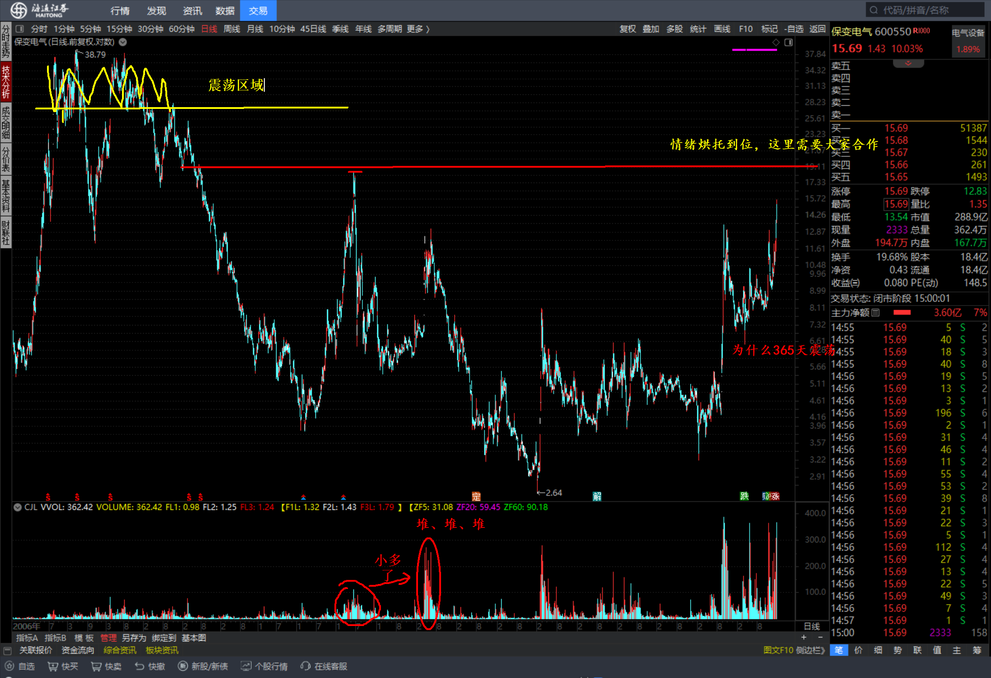Click the 个股行情 chart monitor icon
This screenshot has width=991, height=678.
246,666
